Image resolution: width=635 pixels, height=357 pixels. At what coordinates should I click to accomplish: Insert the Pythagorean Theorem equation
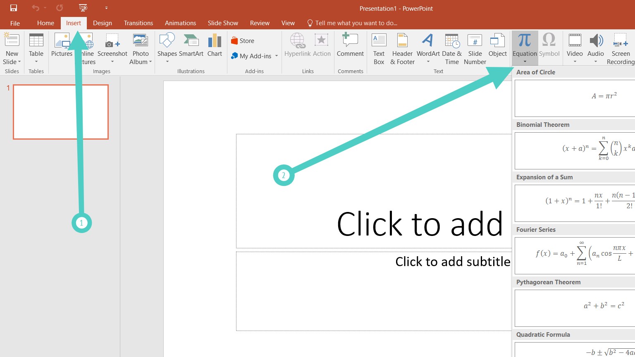[x=575, y=308]
